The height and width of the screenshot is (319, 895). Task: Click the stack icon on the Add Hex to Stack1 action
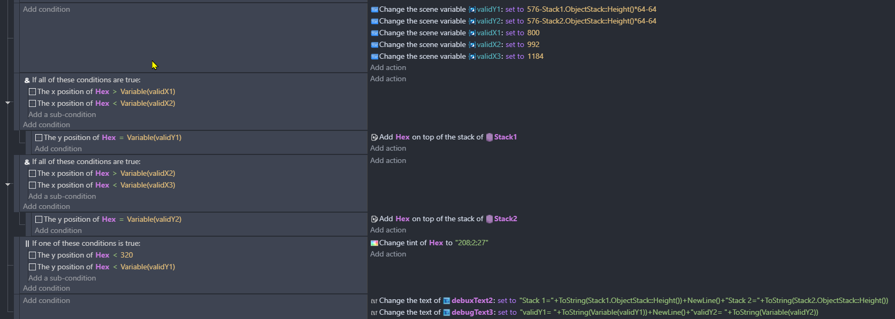[374, 137]
